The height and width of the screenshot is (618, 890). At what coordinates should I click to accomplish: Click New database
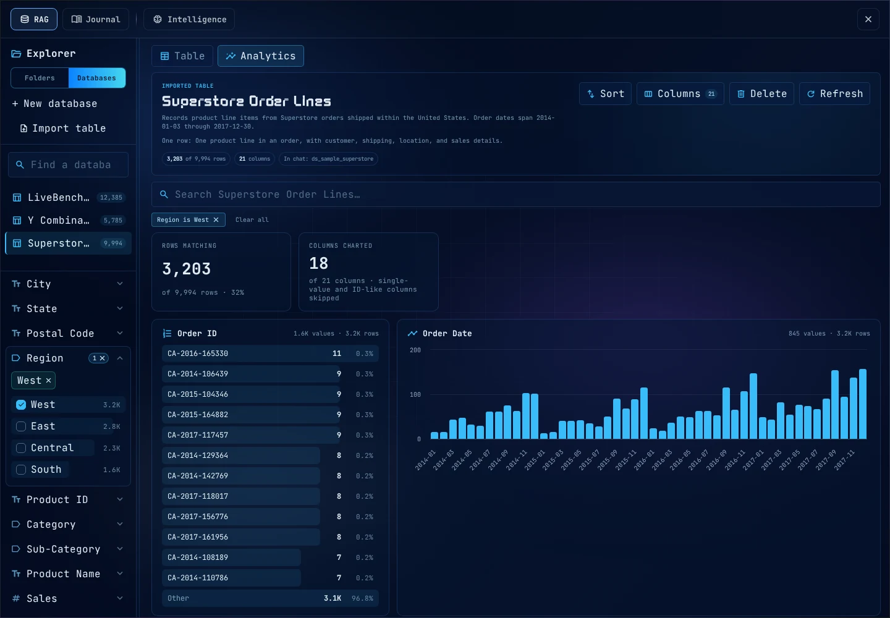point(54,104)
